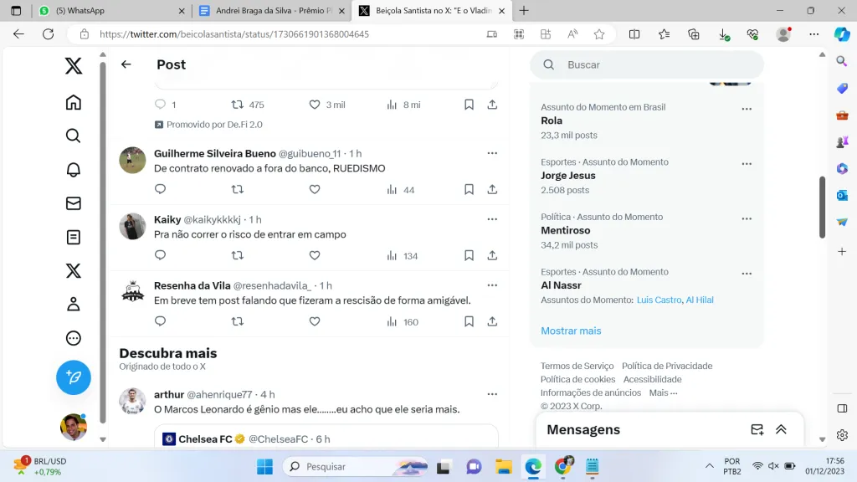Like Kaiky's reply with the heart
The image size is (857, 482).
[x=315, y=255]
